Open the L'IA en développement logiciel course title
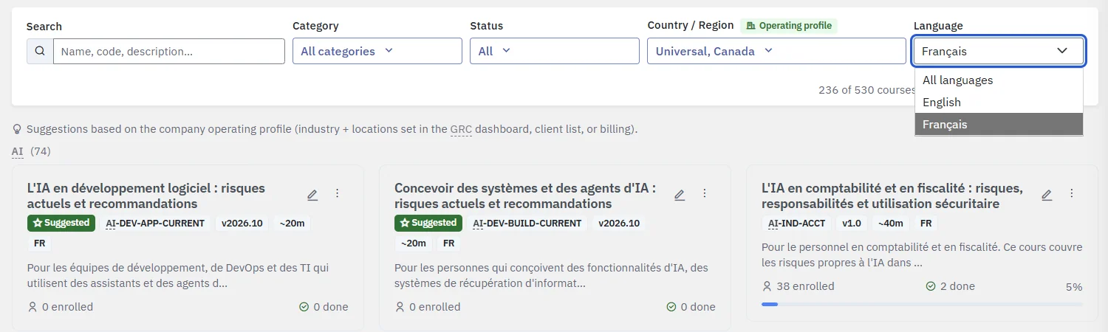 tap(146, 196)
